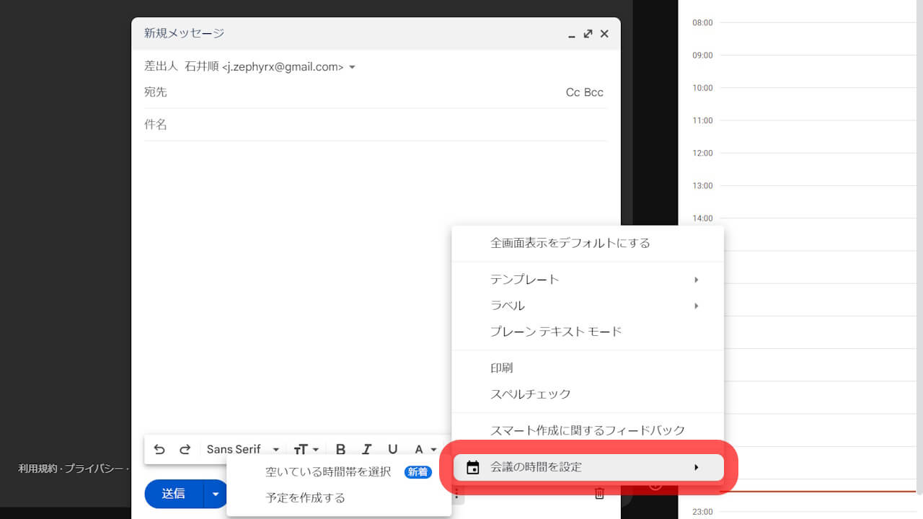Discard the draft with the trash icon
The image size is (923, 519).
[599, 493]
